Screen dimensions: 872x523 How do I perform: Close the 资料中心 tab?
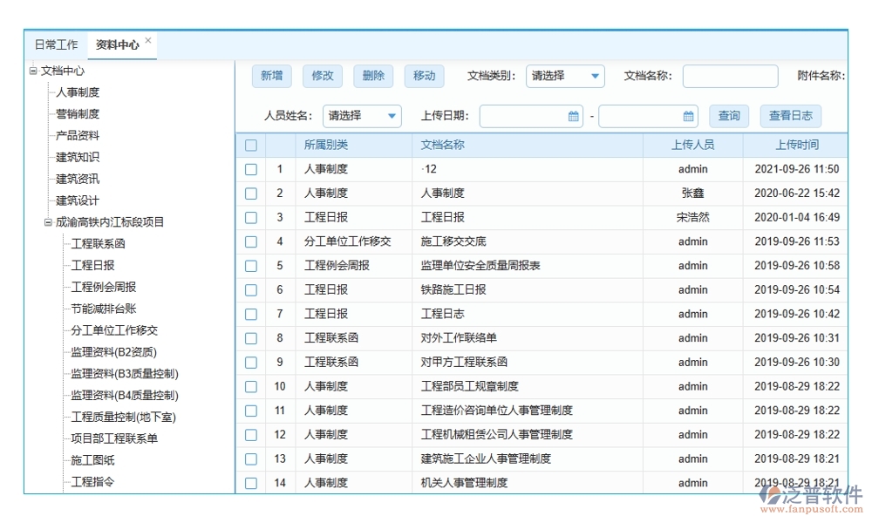[x=147, y=38]
